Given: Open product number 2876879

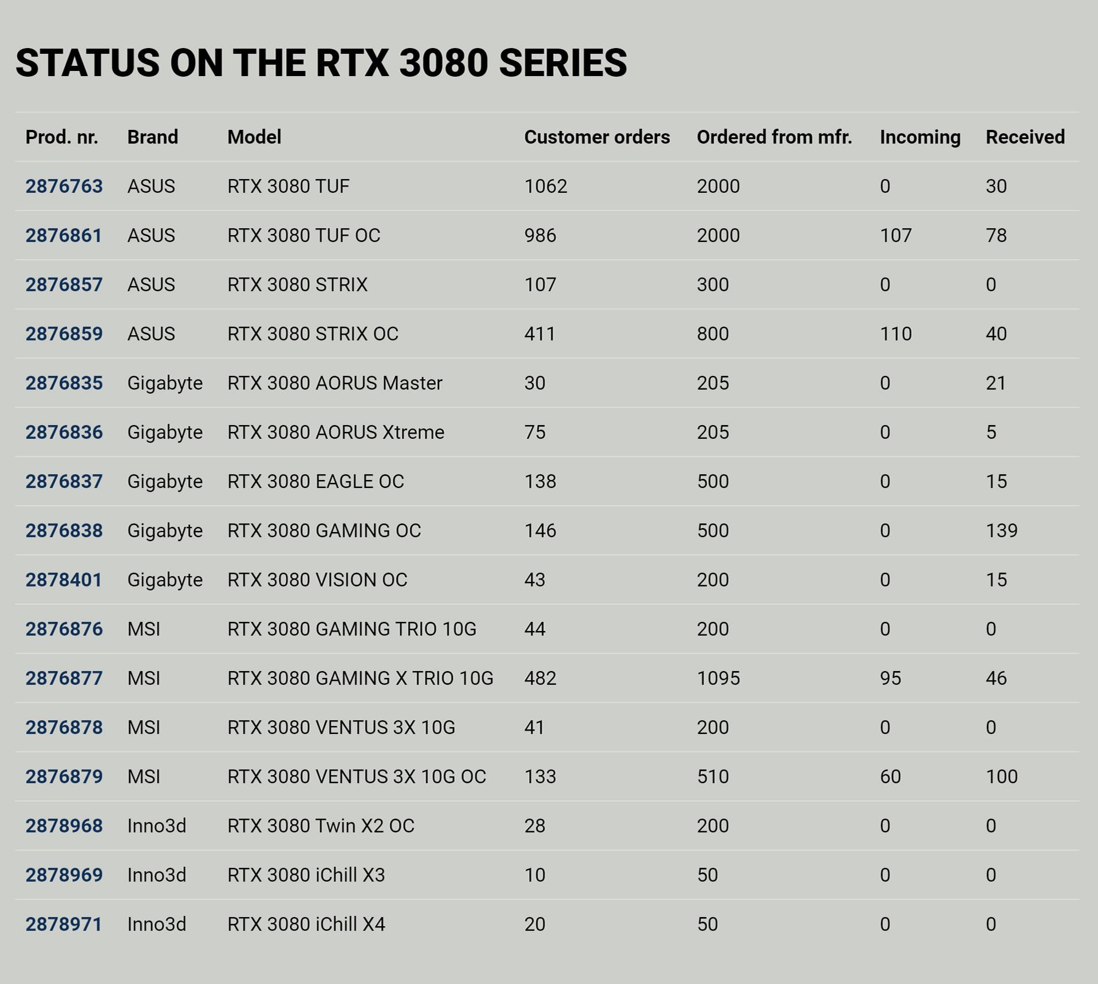Looking at the screenshot, I should click(x=64, y=777).
